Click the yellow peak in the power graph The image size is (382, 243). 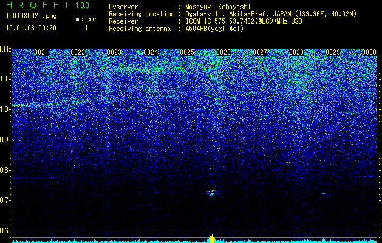click(x=212, y=239)
